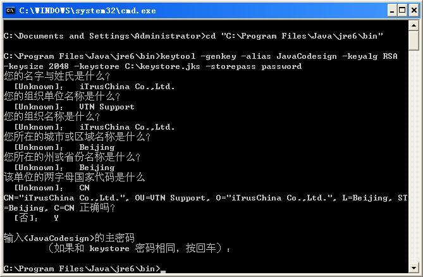The width and height of the screenshot is (423, 277).
Task: Click the scrollbar up arrow
Action: point(414,26)
